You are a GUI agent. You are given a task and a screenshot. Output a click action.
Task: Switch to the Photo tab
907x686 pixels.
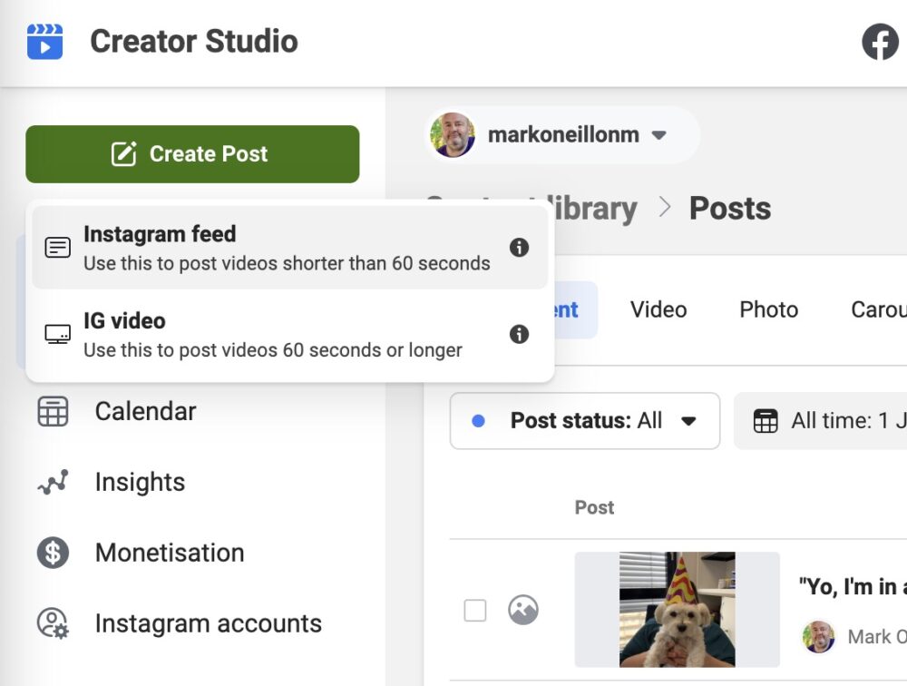(x=767, y=309)
